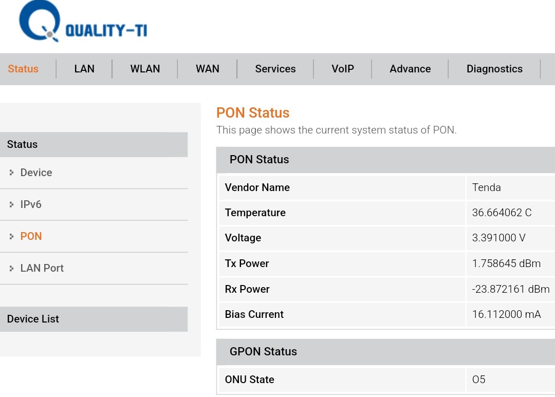The image size is (555, 397).
Task: Select the Services tab
Action: [275, 69]
